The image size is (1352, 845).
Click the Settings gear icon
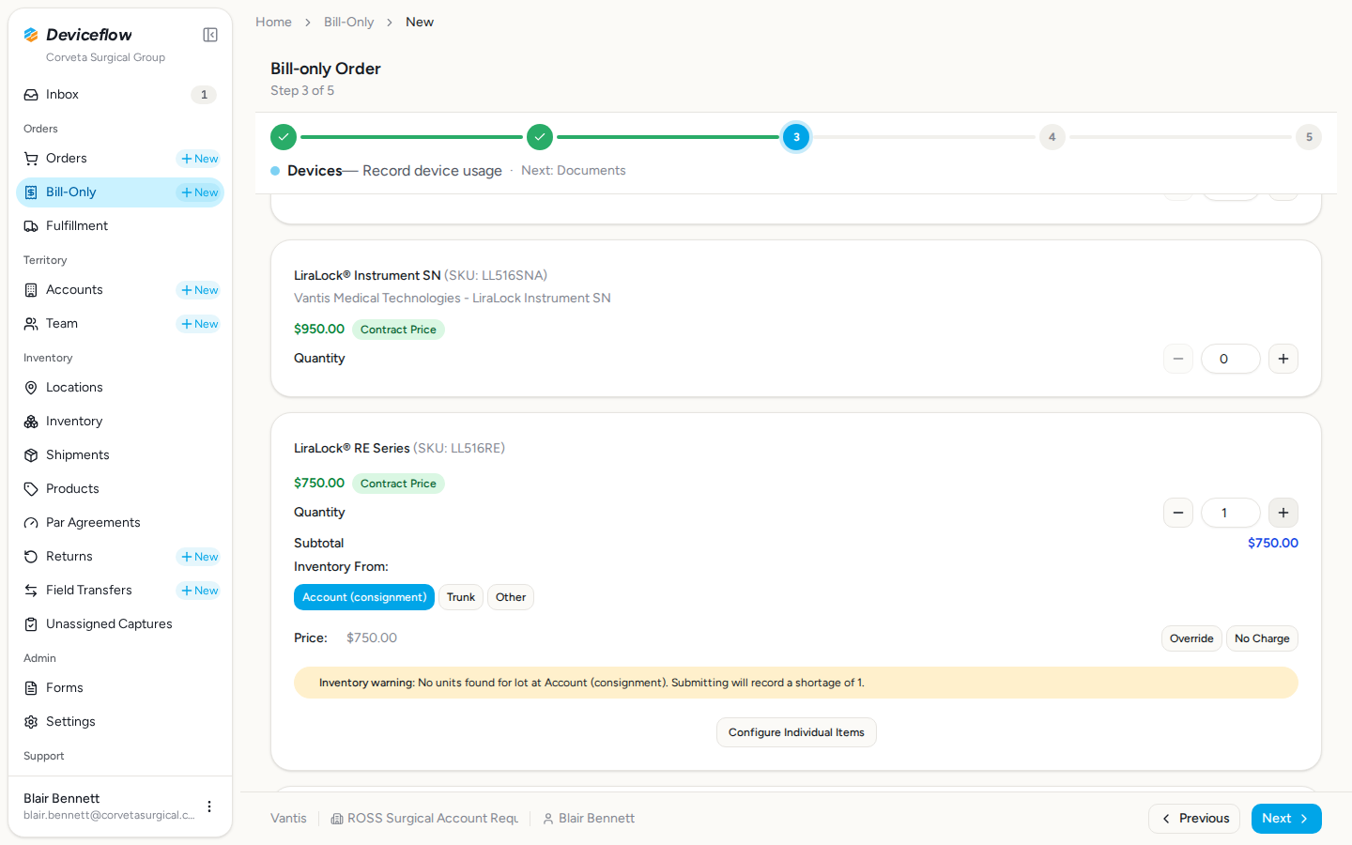tap(31, 722)
